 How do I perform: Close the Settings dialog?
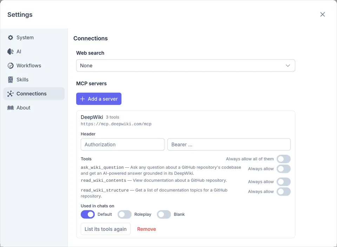coord(322,14)
